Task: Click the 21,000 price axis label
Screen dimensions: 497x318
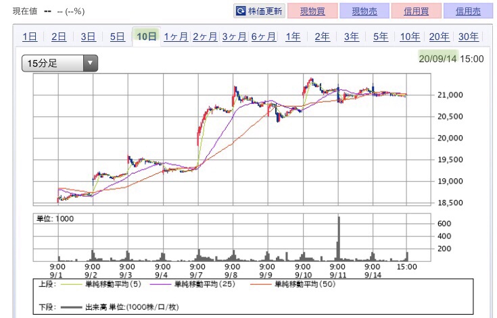Action: (450, 95)
